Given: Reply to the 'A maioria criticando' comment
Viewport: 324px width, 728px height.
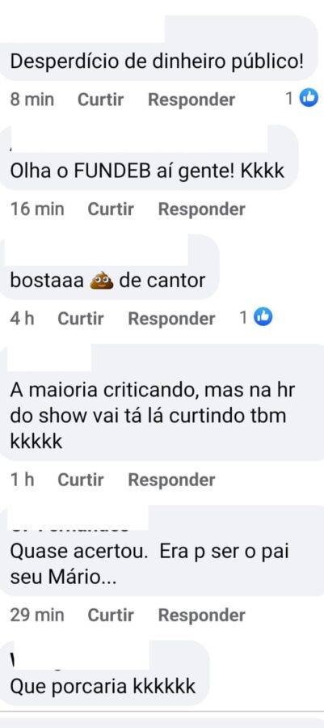Looking at the screenshot, I should point(171,480).
